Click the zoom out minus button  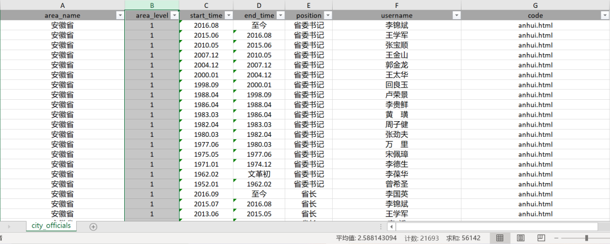pyautogui.click(x=556, y=238)
